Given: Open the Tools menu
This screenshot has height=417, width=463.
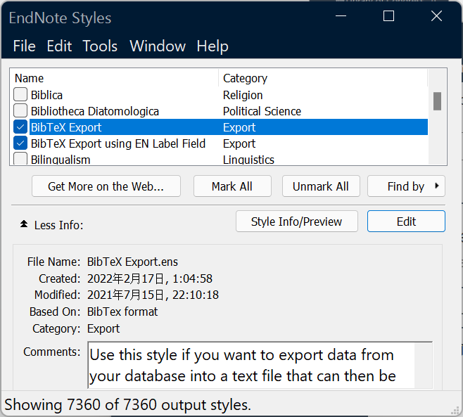Looking at the screenshot, I should (100, 46).
